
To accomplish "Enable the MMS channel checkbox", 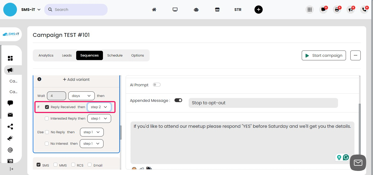I will coord(56,164).
